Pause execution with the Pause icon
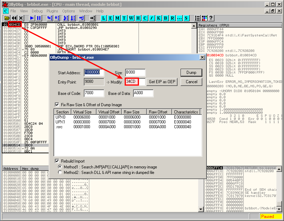 [39, 18]
